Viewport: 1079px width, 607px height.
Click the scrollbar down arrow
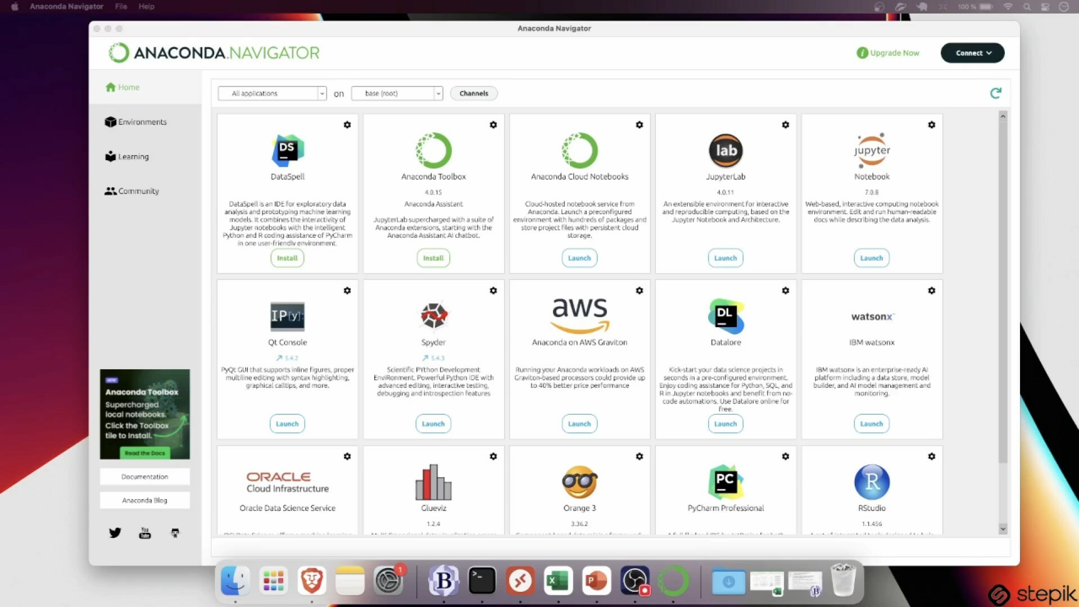point(1003,529)
